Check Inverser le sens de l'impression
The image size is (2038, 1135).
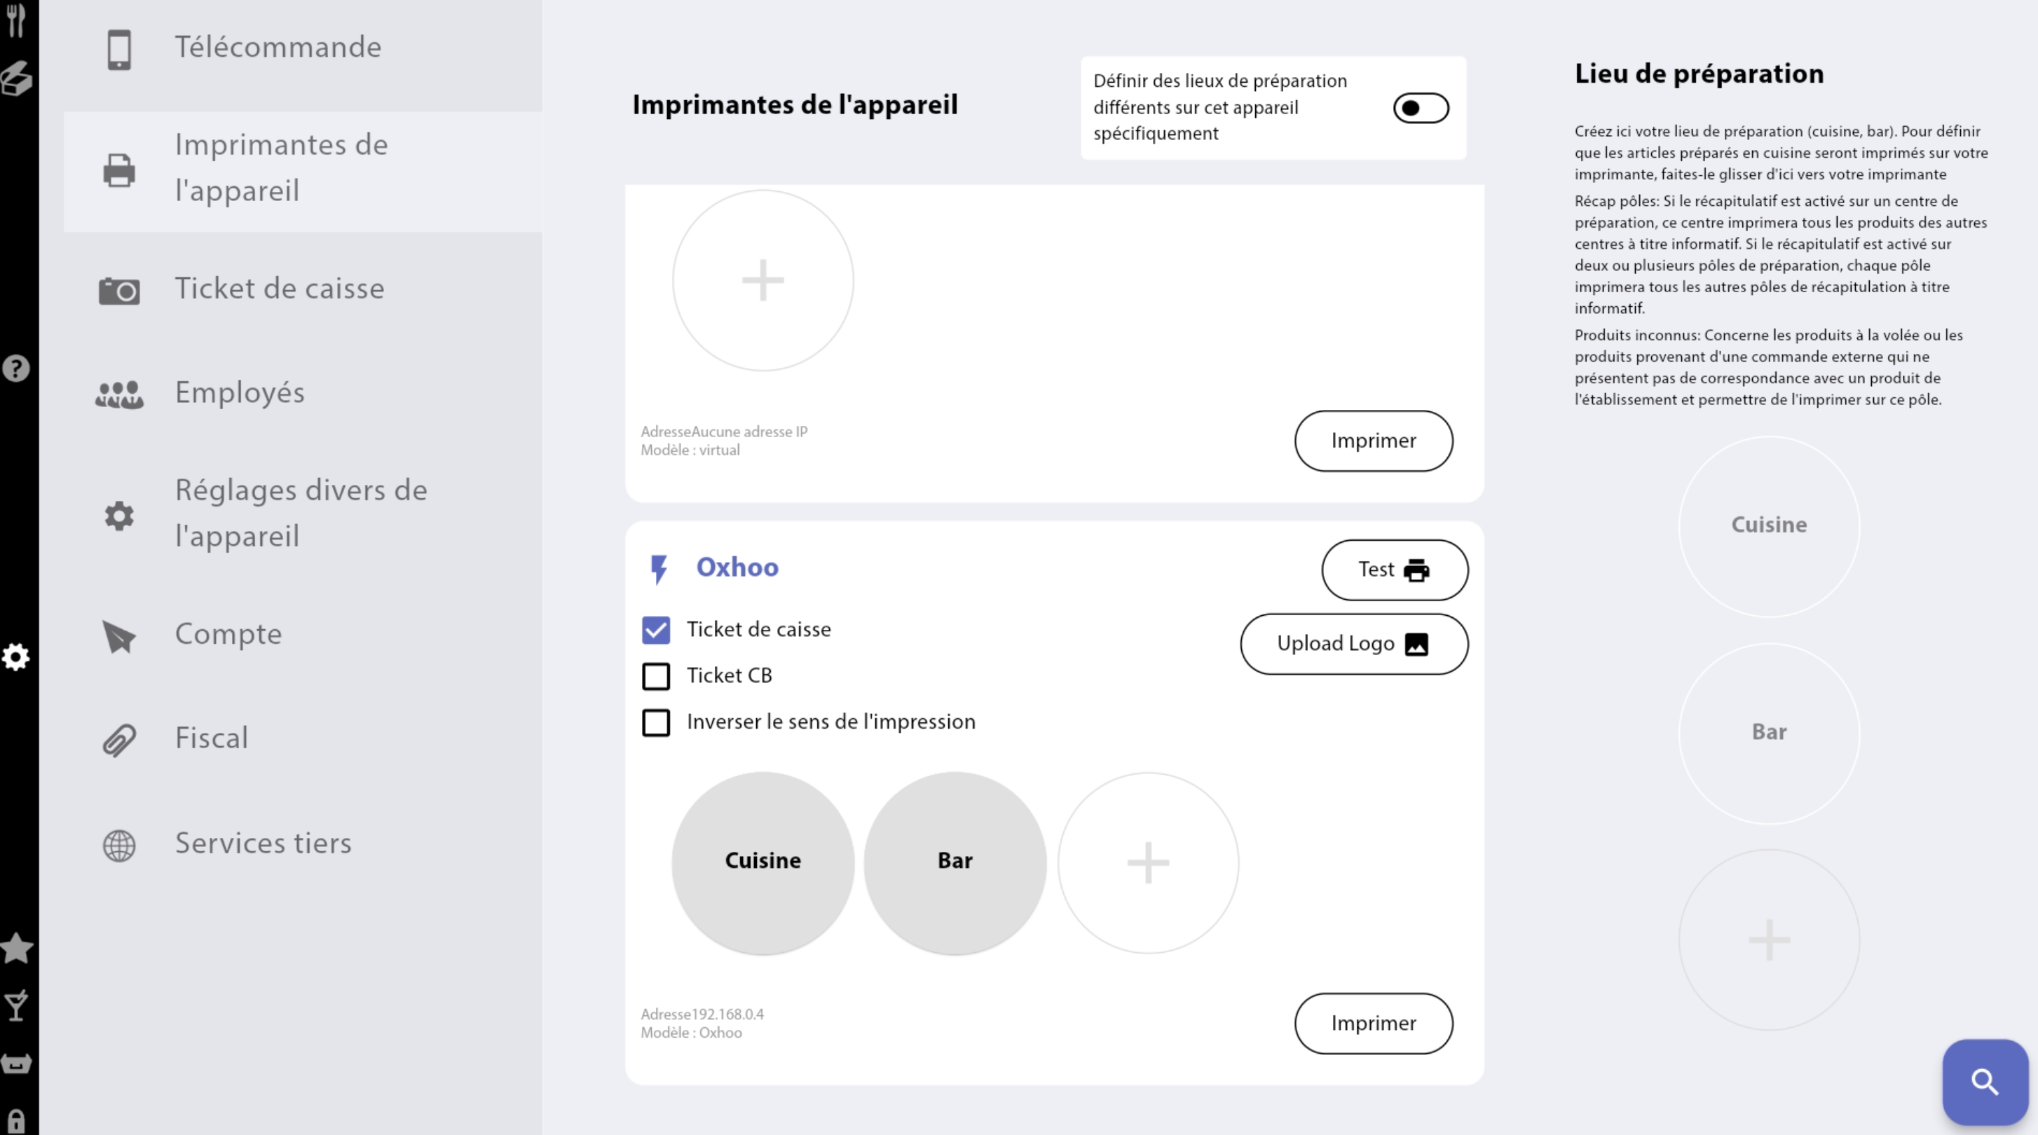click(x=656, y=722)
